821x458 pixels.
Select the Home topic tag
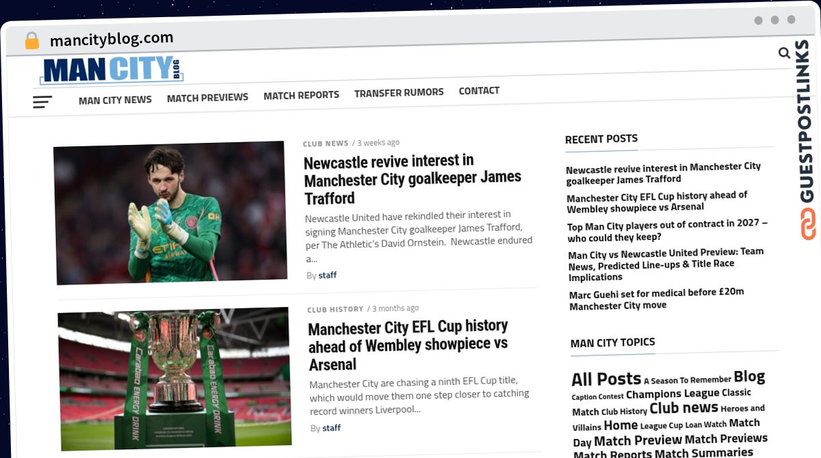(x=621, y=425)
